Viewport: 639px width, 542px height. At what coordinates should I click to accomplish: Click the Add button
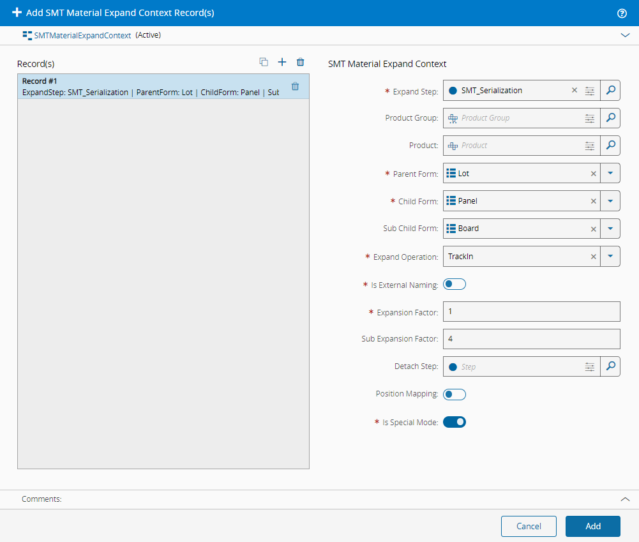[x=592, y=526]
